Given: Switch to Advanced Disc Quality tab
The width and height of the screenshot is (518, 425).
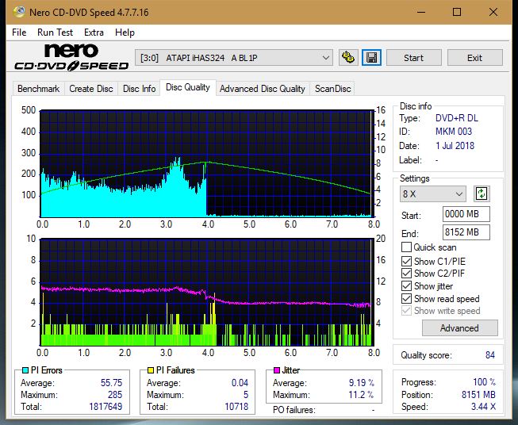Looking at the screenshot, I should tap(263, 89).
